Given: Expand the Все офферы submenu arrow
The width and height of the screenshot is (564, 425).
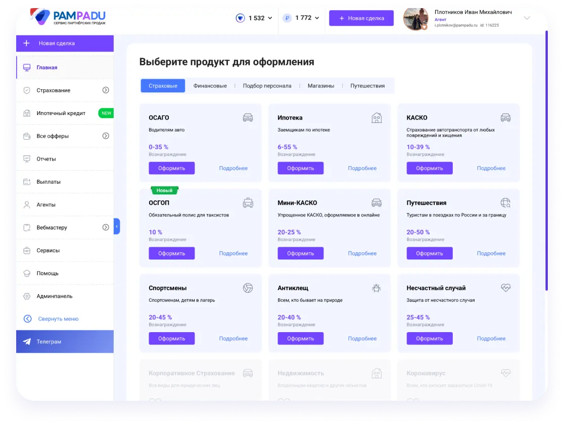Looking at the screenshot, I should [x=106, y=136].
